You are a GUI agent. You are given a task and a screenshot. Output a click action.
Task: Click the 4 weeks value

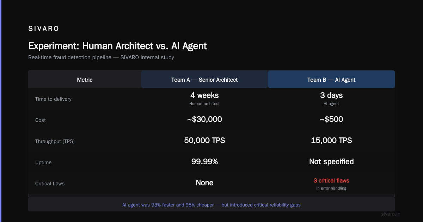click(204, 95)
